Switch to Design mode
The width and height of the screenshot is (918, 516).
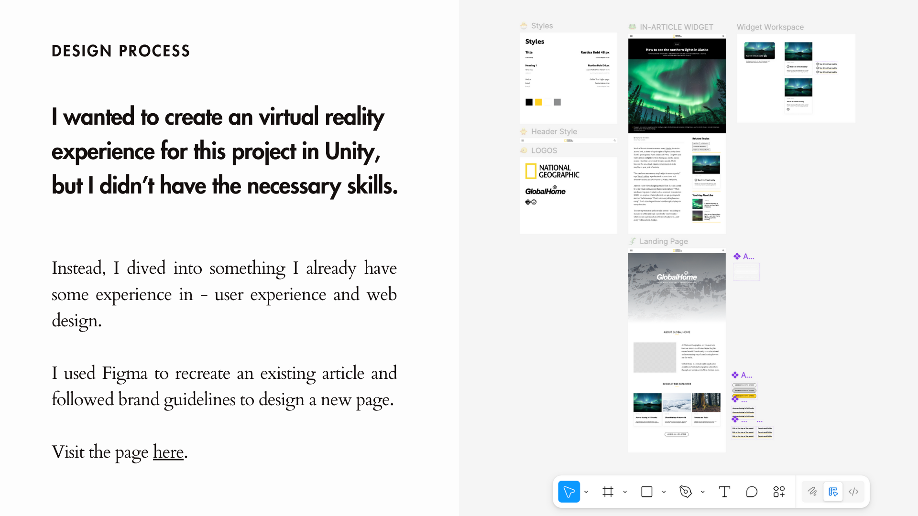[x=833, y=492]
